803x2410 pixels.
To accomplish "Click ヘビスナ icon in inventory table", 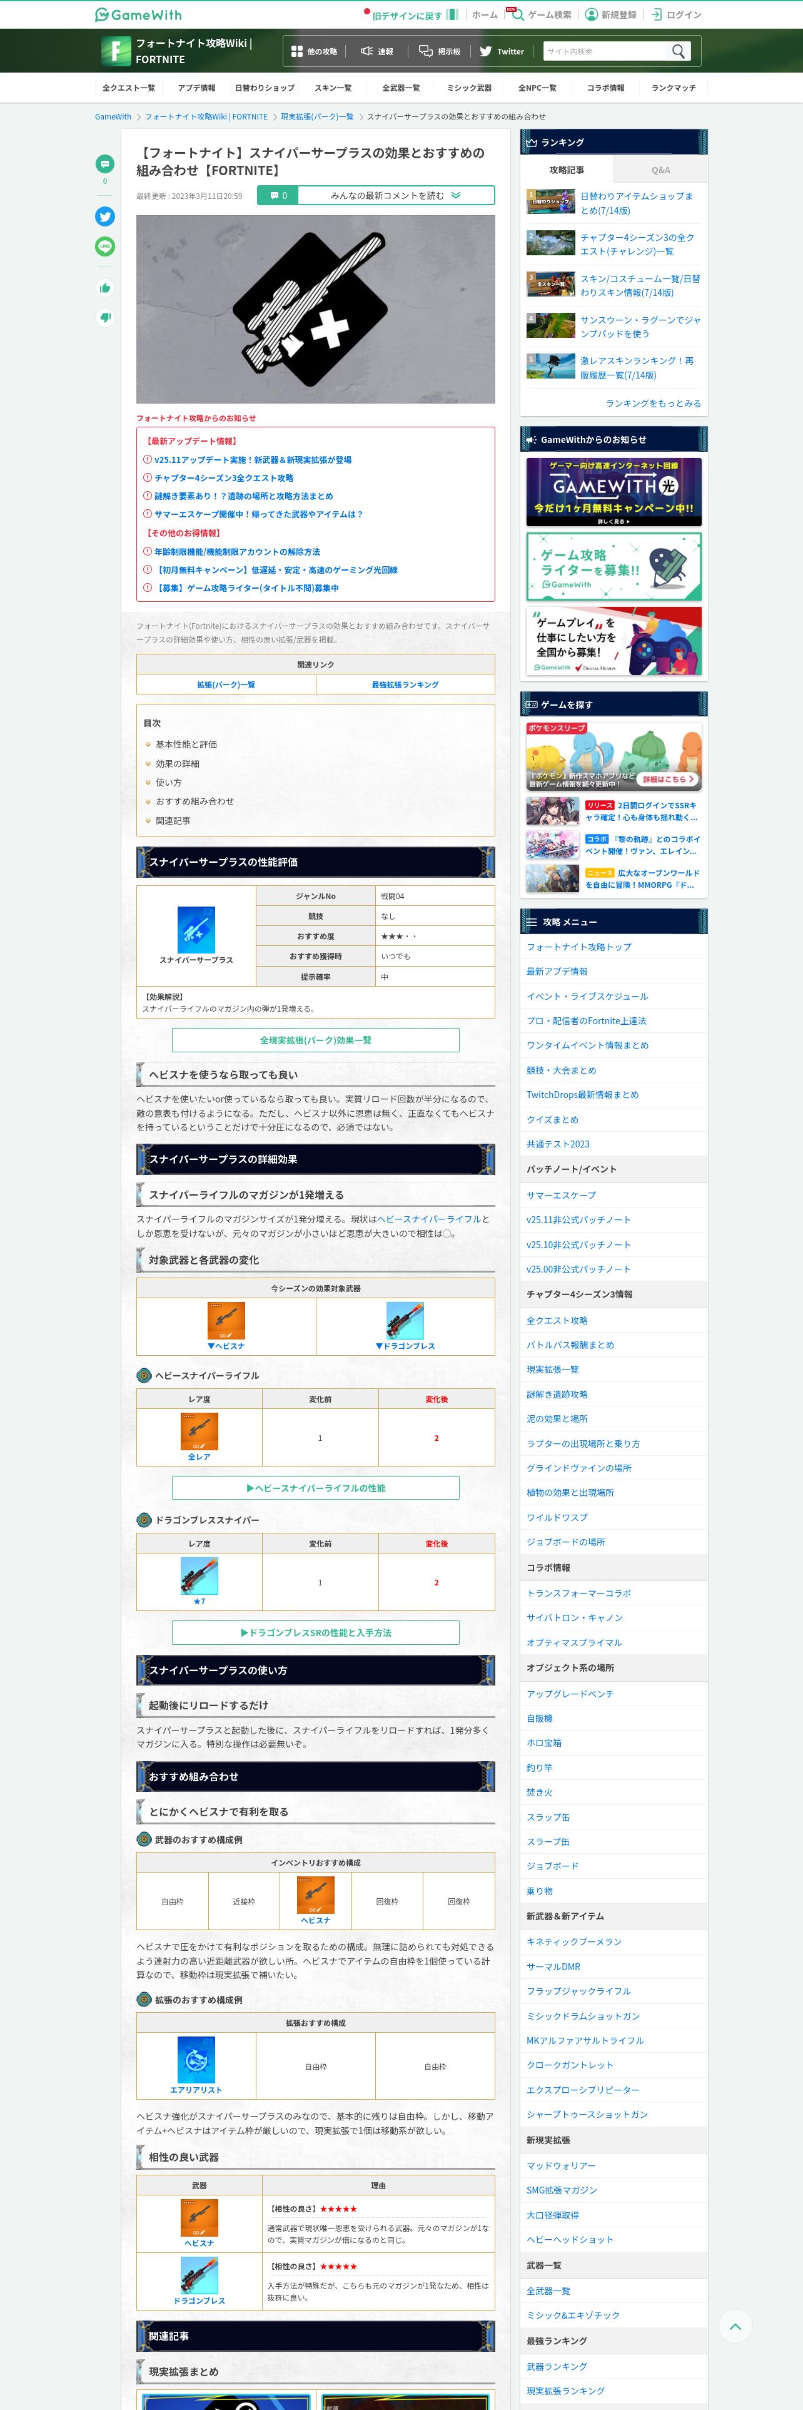I will (x=315, y=1894).
